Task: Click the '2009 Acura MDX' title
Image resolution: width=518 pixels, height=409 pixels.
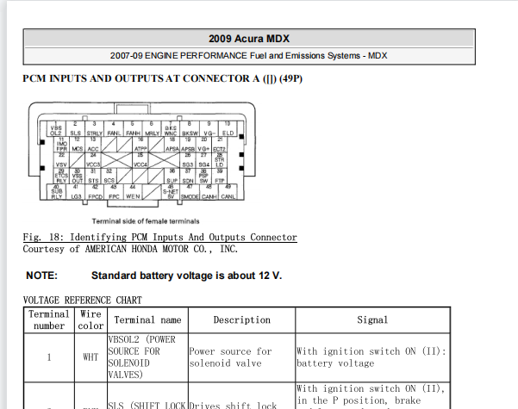Action: [x=249, y=39]
